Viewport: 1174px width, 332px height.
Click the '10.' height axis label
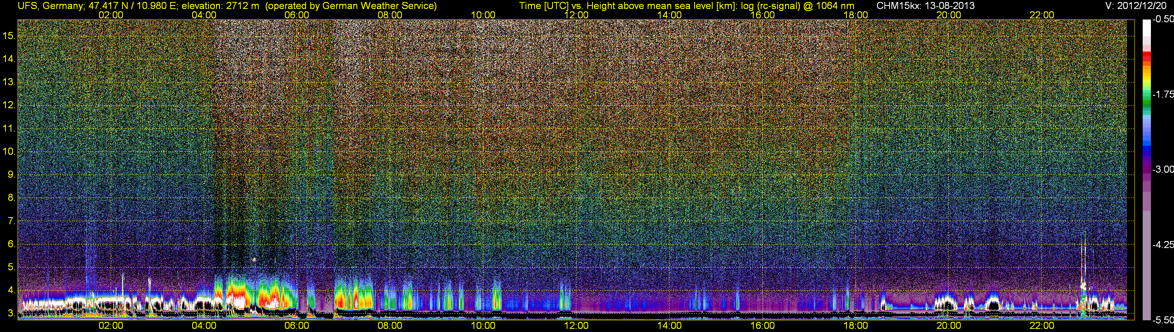coord(9,152)
